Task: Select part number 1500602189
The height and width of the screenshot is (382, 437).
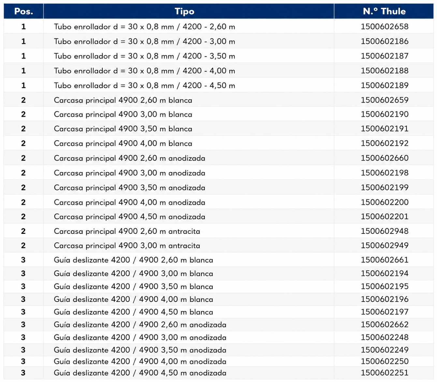Action: (x=385, y=85)
